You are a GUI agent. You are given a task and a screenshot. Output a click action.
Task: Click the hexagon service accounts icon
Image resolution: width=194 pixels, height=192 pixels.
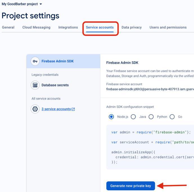coord(35,109)
